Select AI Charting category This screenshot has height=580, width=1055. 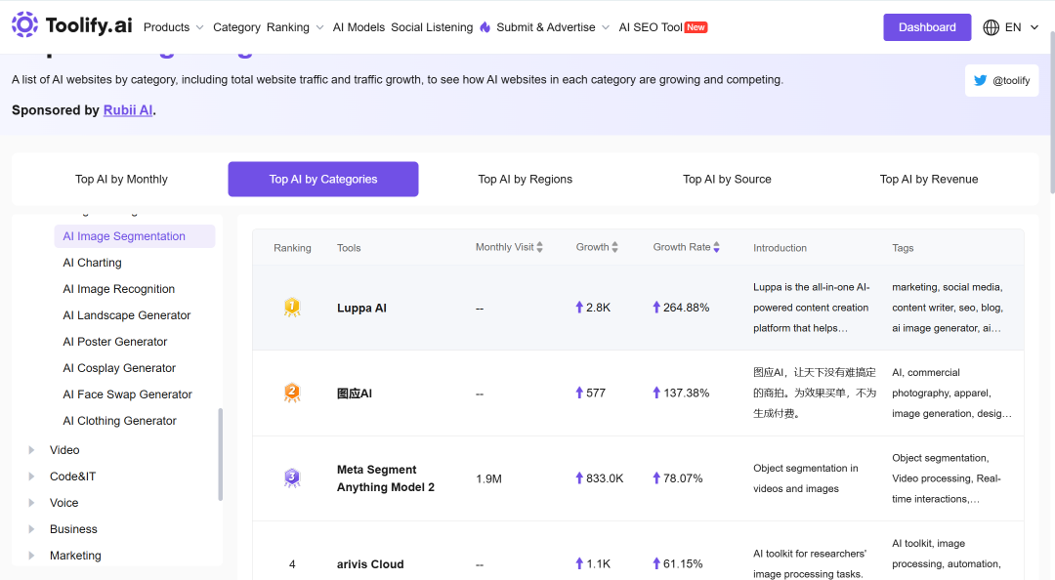[x=92, y=263]
